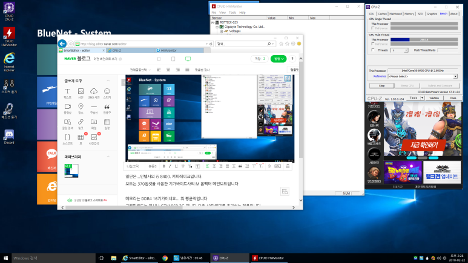Click the Validate button in CPU-Z
Viewport: 468px width, 263px height.
tap(433, 98)
